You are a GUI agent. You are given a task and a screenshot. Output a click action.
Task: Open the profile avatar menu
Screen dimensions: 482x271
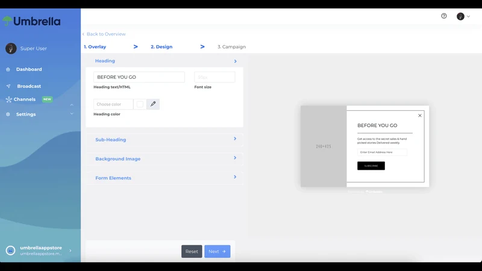[x=463, y=16]
